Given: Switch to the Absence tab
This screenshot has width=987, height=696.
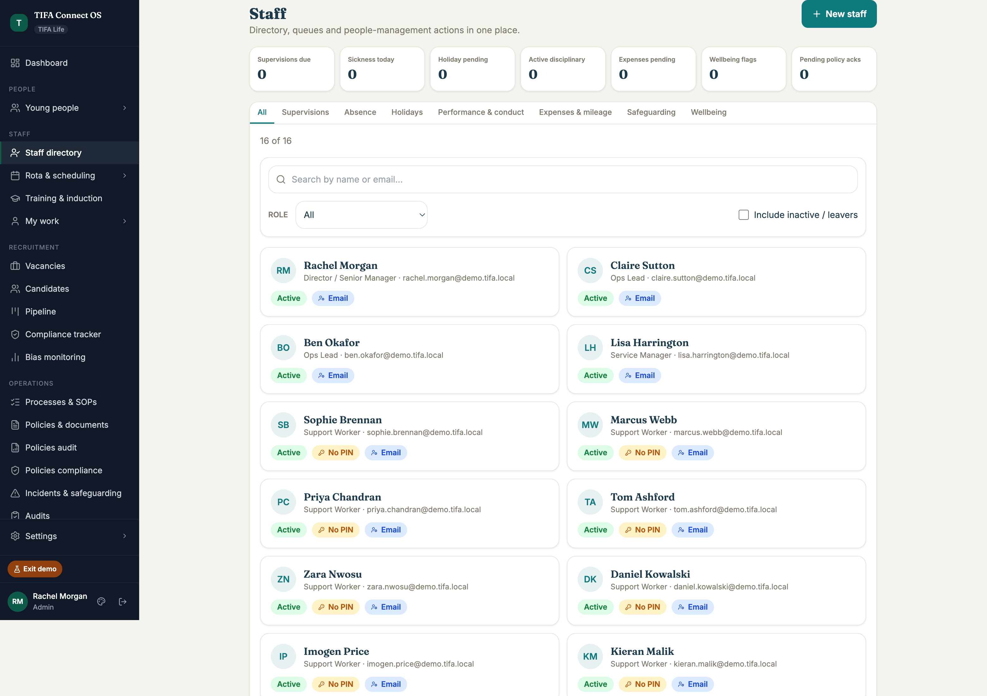Looking at the screenshot, I should (360, 112).
